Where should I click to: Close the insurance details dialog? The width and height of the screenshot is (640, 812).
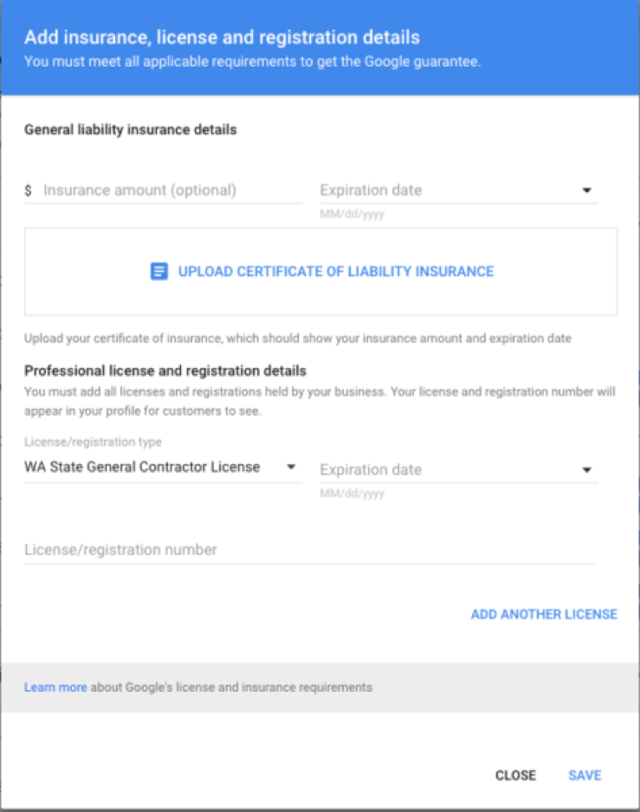point(515,775)
